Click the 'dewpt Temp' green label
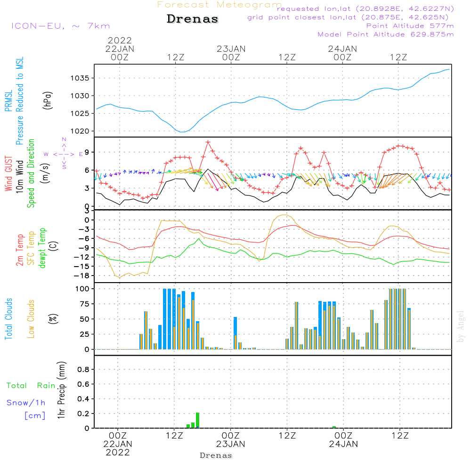Screen dimensions: 471x471 coord(42,248)
